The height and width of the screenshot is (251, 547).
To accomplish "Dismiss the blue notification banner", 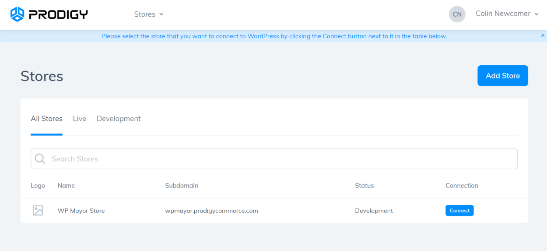I will click(543, 35).
